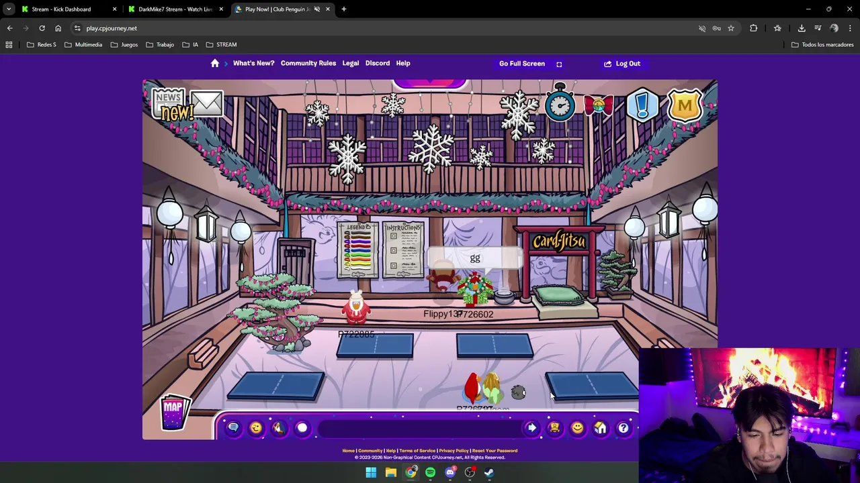This screenshot has height=483, width=860.
Task: Open the yellow M moderator badge
Action: coord(685,105)
